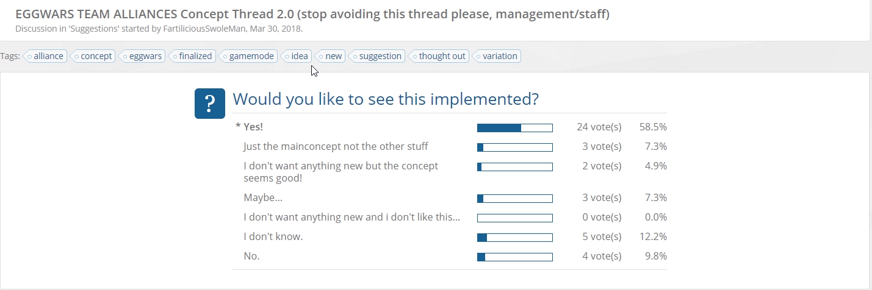Click the thread title heading
The width and height of the screenshot is (872, 290).
312,14
